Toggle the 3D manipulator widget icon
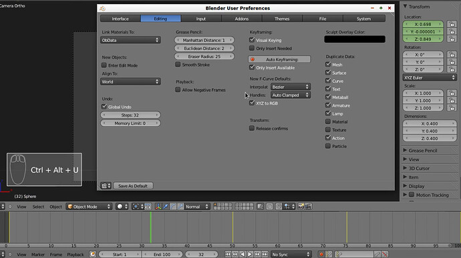This screenshot has height=258, width=461. (158, 207)
